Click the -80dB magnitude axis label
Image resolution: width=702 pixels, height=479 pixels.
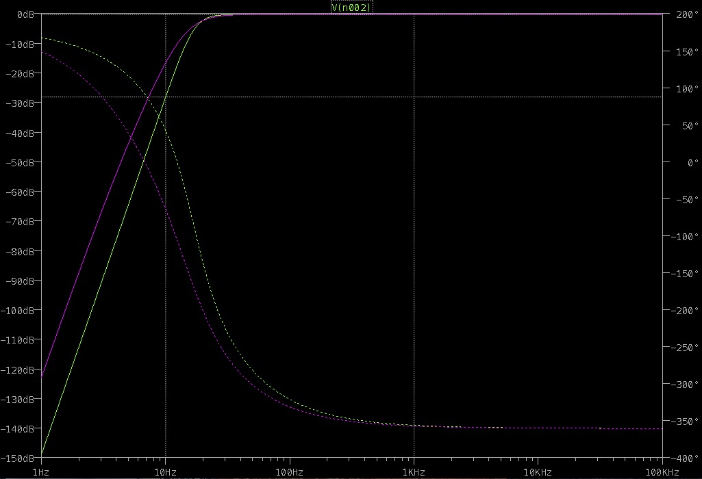click(20, 251)
